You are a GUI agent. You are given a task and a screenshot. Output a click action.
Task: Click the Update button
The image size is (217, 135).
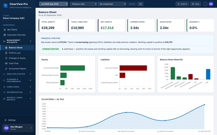pos(132,4)
